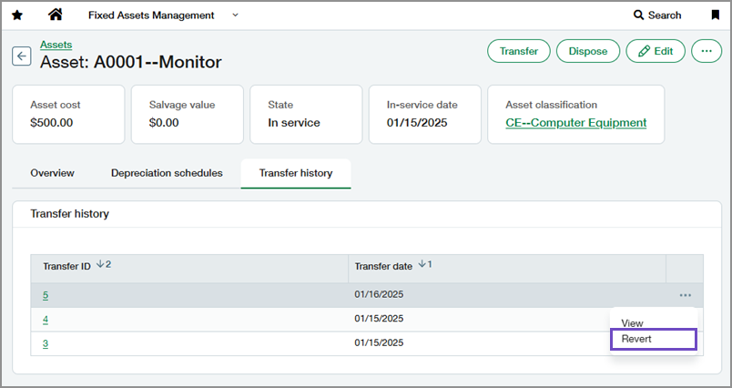This screenshot has width=732, height=388.
Task: Click the back arrow beside asset title
Action: [x=21, y=56]
